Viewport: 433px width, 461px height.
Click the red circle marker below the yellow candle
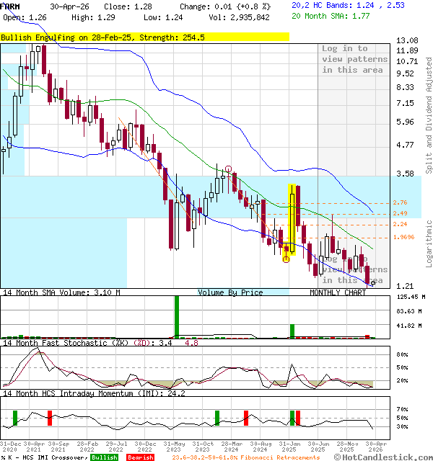(286, 259)
